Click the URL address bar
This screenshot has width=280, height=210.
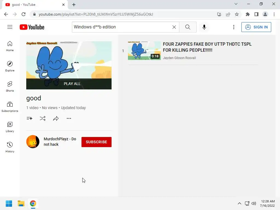95,14
